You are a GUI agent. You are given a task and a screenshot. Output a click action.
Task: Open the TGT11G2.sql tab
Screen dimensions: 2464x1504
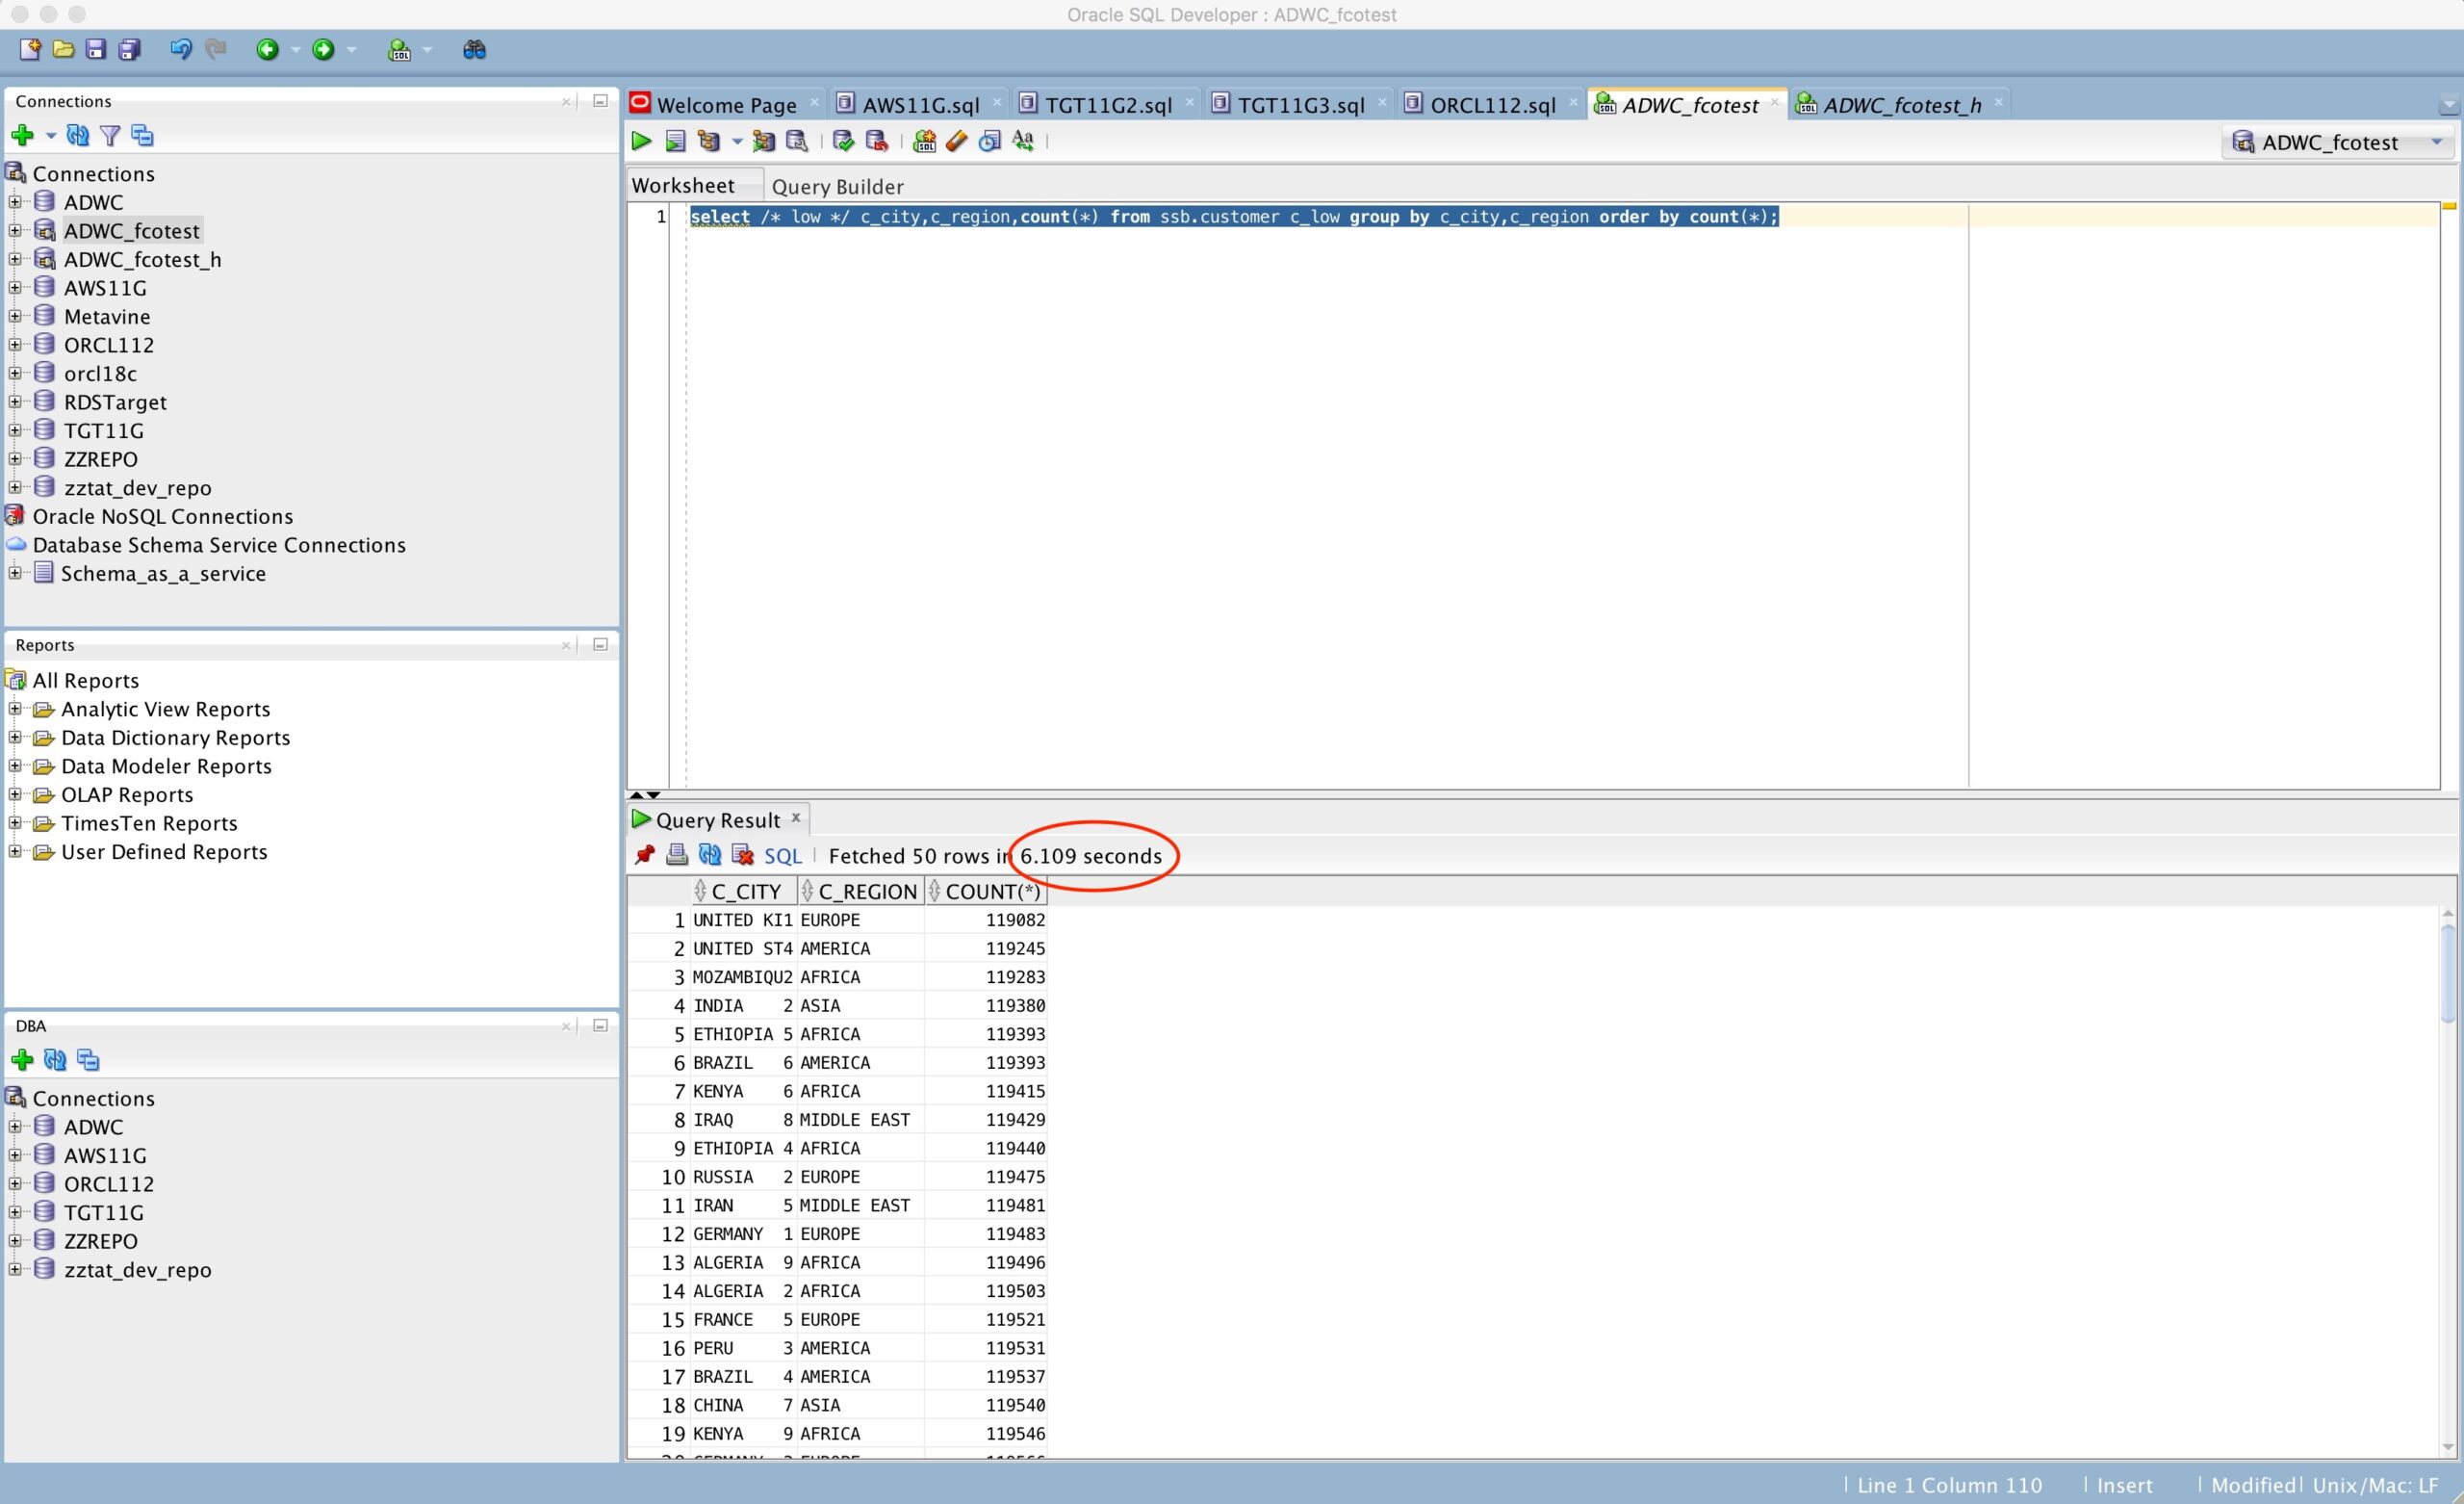coord(1107,105)
